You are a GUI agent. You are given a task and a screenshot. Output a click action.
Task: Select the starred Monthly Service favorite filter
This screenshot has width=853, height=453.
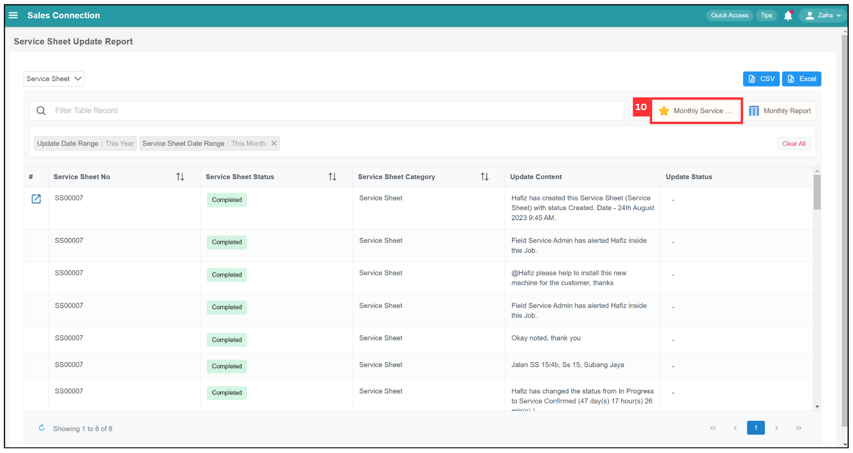[696, 111]
